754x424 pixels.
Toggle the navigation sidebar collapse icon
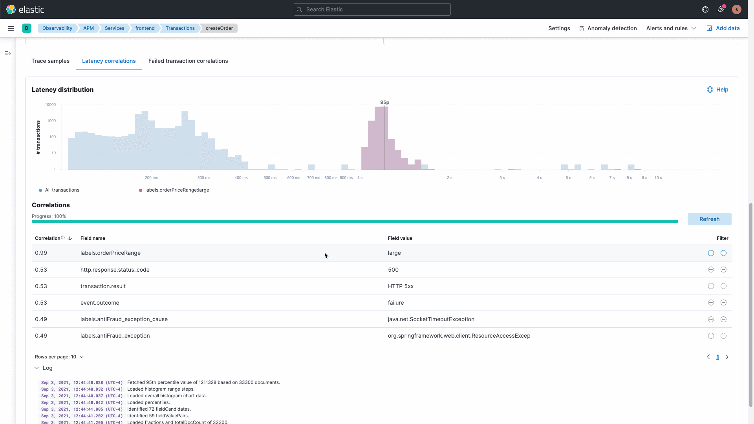[x=8, y=53]
